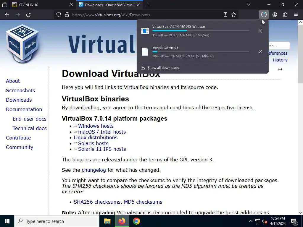Viewport: 303px width, 227px height.
Task: Click the kevinlinux.vmdk file icon
Action: tap(145, 52)
